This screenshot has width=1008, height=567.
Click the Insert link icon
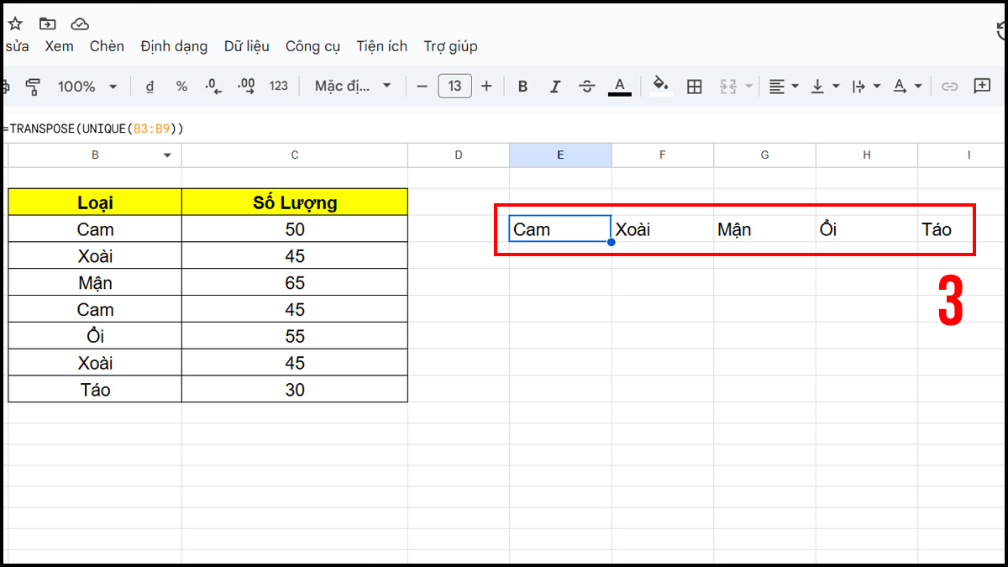[x=949, y=86]
